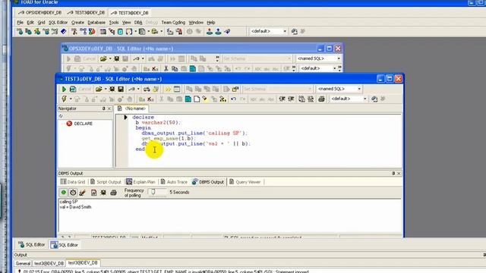Click the open file folder icon in TEST3 editor

(99, 89)
